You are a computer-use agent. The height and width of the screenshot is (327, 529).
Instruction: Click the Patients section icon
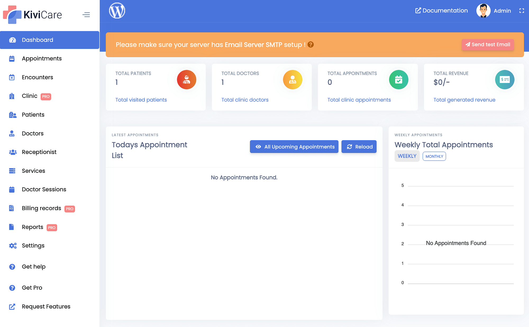pos(12,115)
